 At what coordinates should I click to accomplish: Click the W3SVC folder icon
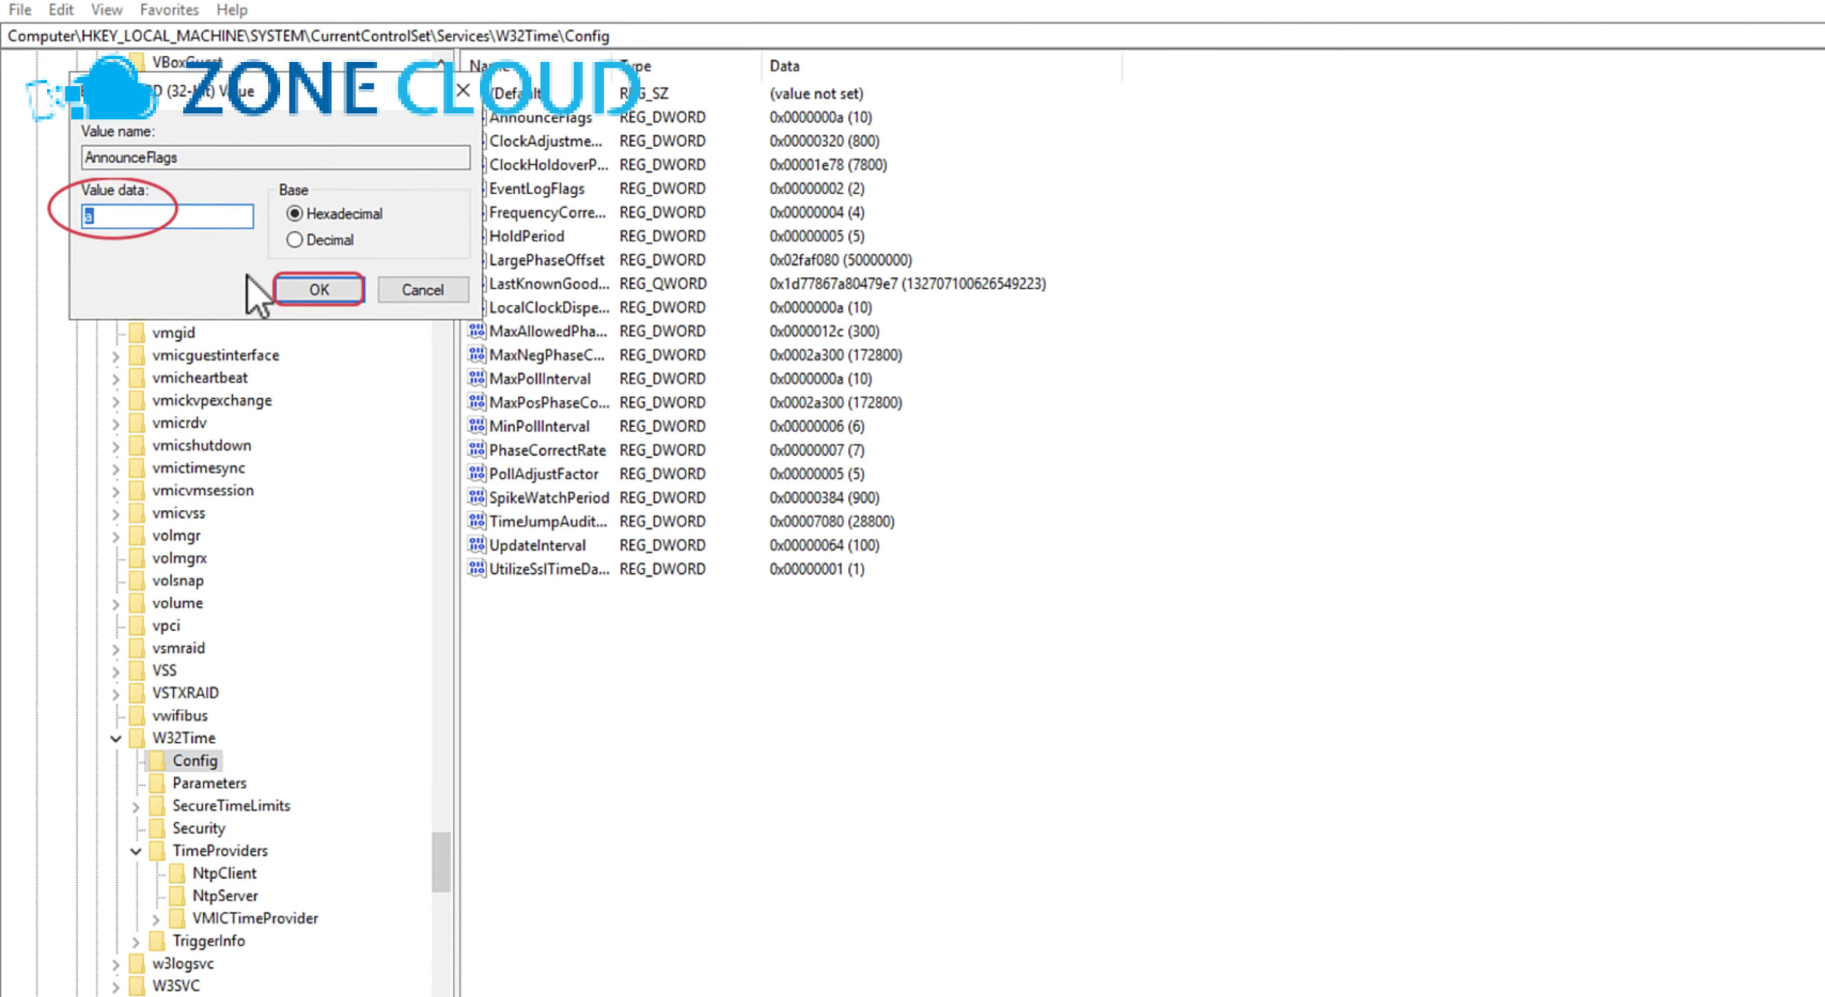point(137,986)
